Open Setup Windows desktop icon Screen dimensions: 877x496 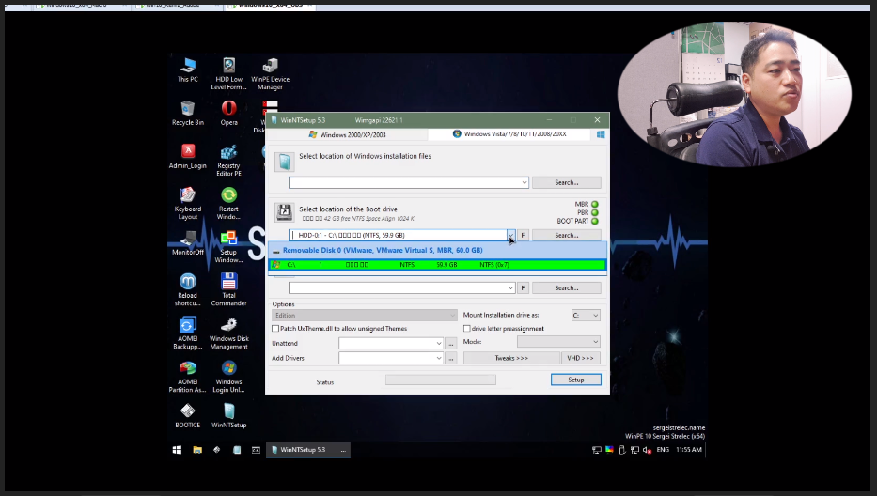228,247
